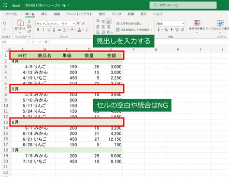Open the app launcher grid
This screenshot has width=229, height=177.
tap(5, 5)
